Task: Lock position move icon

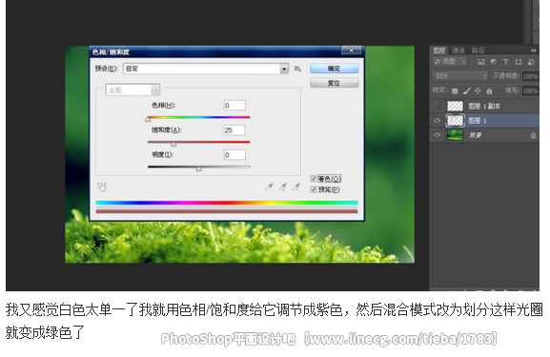Action: [x=478, y=91]
